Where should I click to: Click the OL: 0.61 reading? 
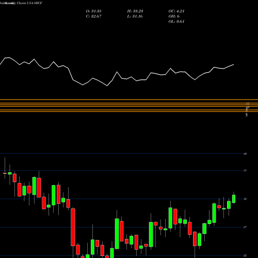coord(176,22)
